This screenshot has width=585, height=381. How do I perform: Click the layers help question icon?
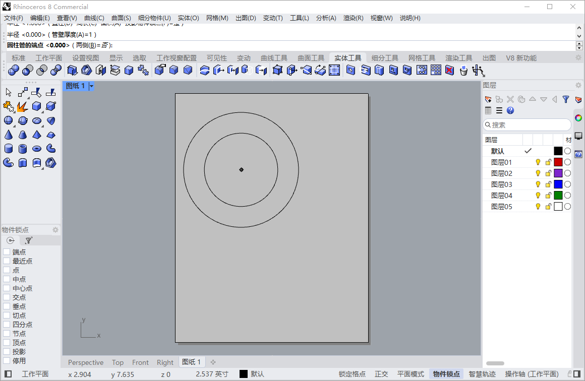pos(510,110)
